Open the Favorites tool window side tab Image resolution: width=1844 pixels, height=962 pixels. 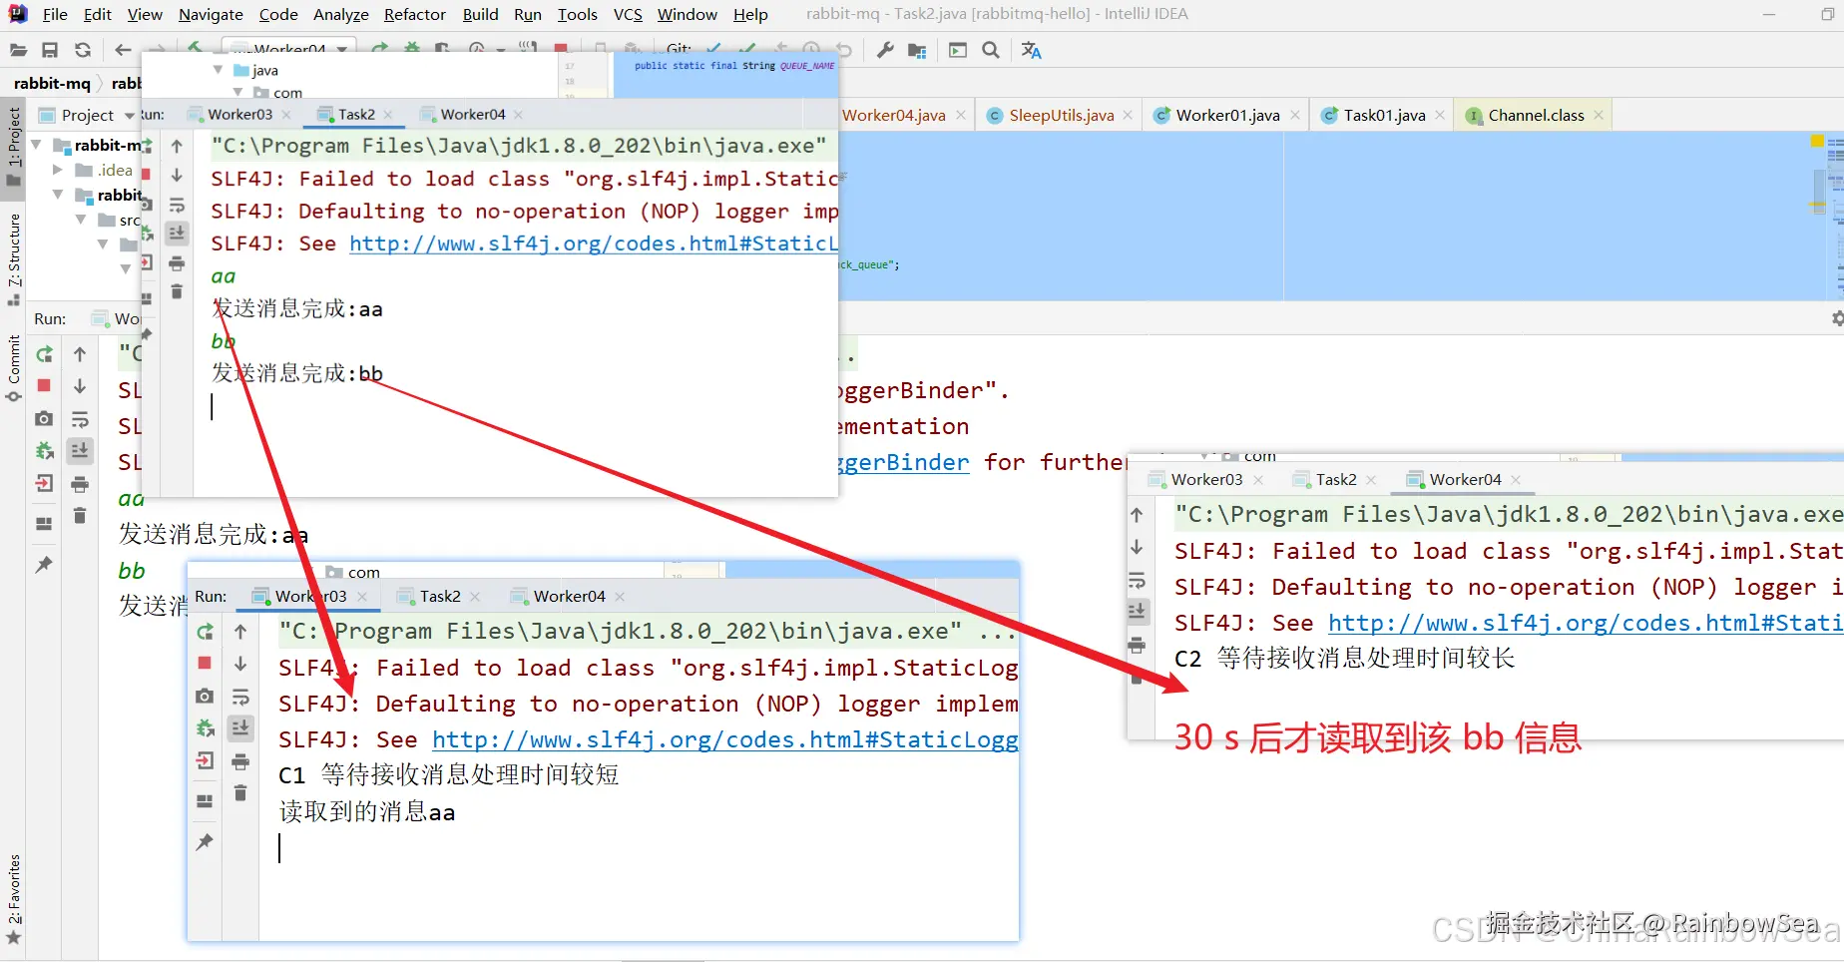pyautogui.click(x=14, y=899)
